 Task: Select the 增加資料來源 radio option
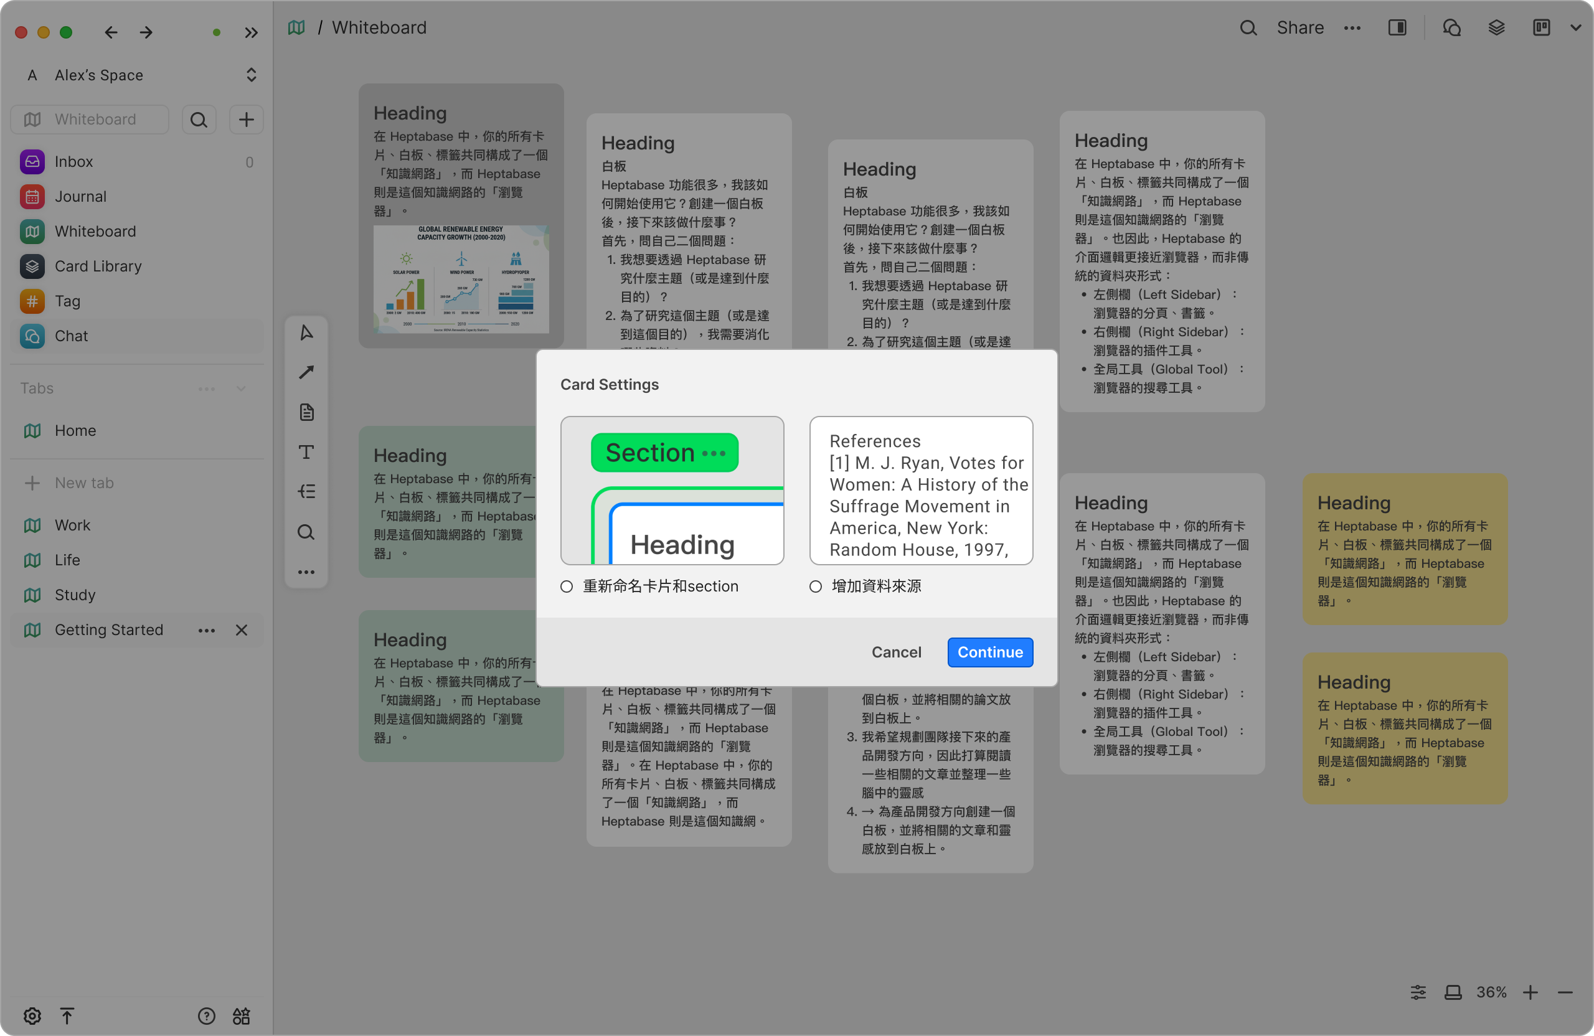[x=815, y=586]
